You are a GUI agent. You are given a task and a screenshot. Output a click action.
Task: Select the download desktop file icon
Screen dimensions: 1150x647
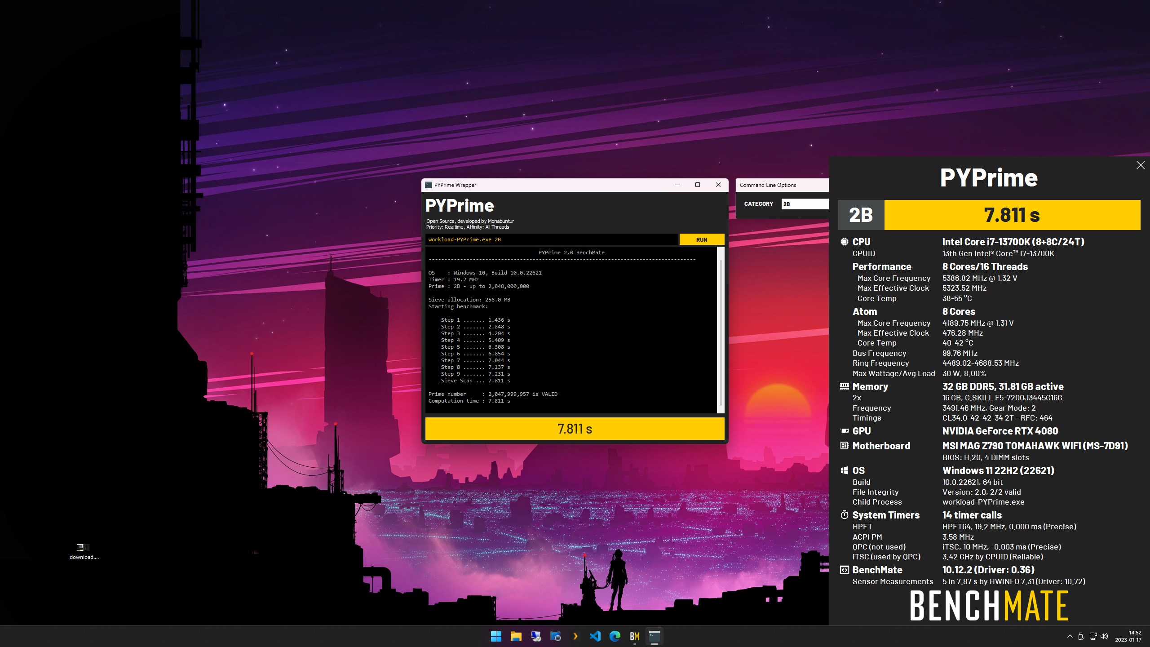pos(84,551)
